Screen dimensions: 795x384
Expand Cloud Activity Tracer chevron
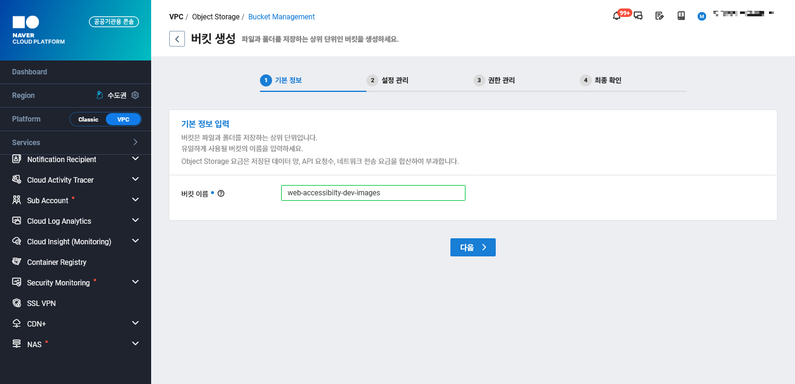click(135, 180)
